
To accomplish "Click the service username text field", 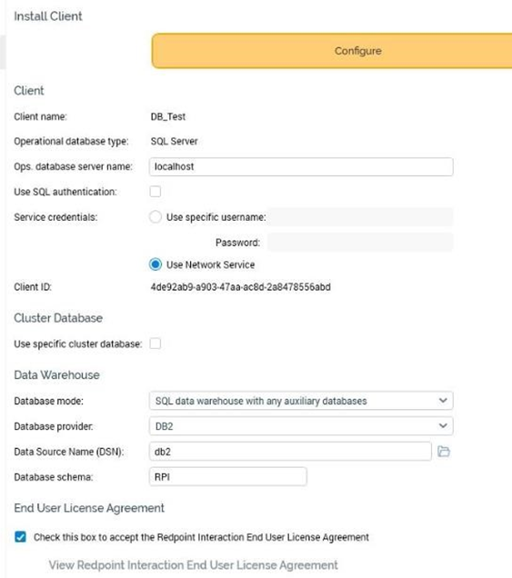I will [360, 216].
